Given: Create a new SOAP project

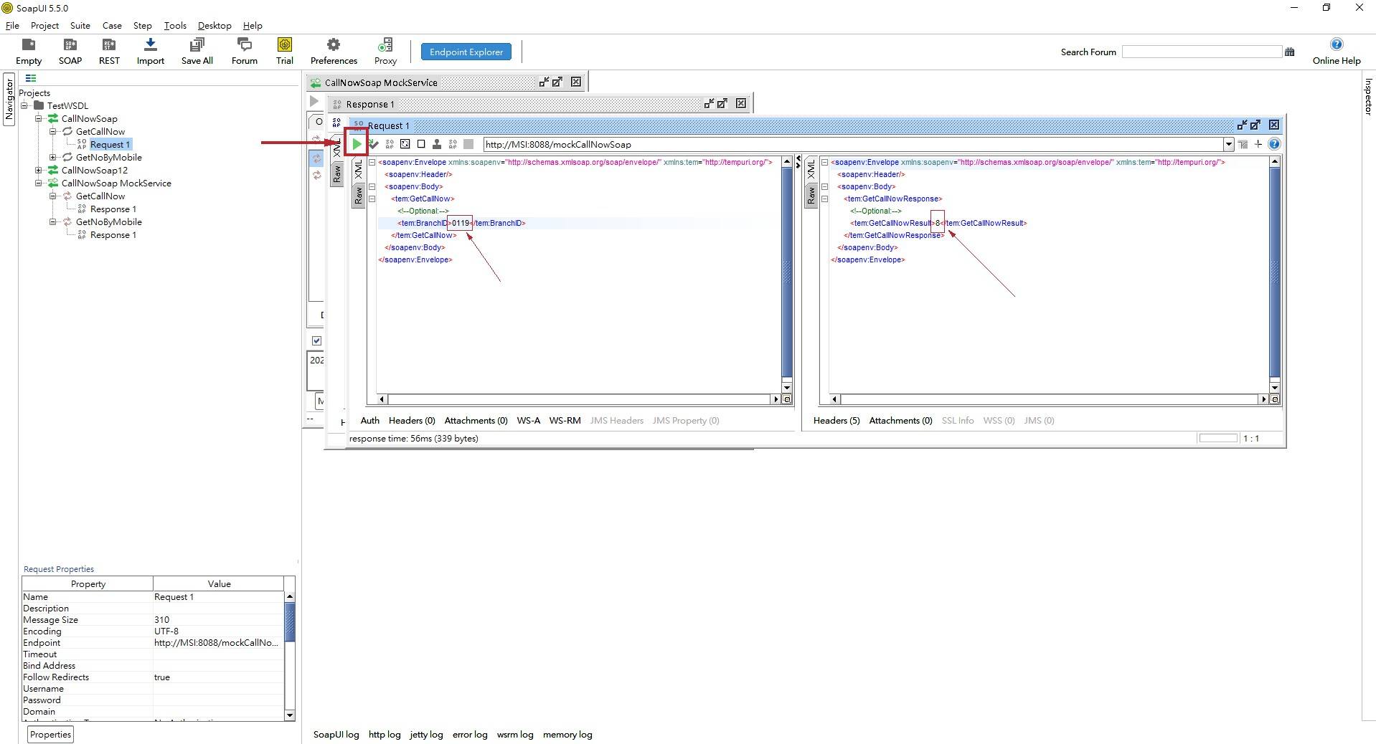Looking at the screenshot, I should [x=70, y=52].
